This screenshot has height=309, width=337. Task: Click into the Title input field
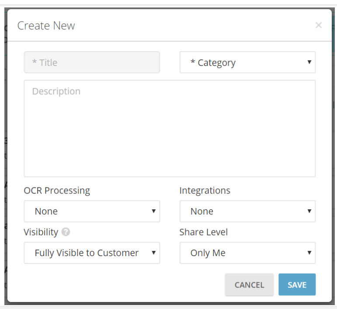point(92,62)
